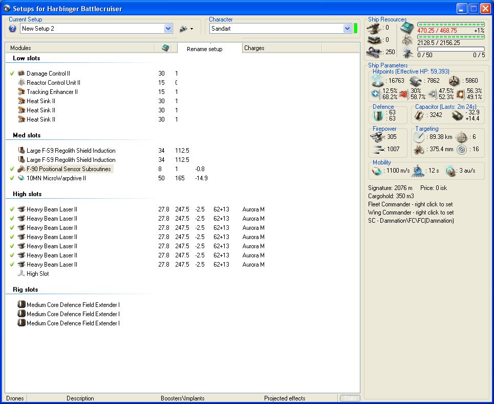The height and width of the screenshot is (404, 494).
Task: Click the scan resolution icon showing 375.4 mm
Action: (419, 149)
